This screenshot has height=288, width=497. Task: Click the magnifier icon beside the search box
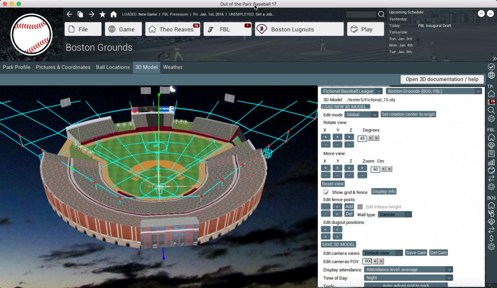coord(381,14)
